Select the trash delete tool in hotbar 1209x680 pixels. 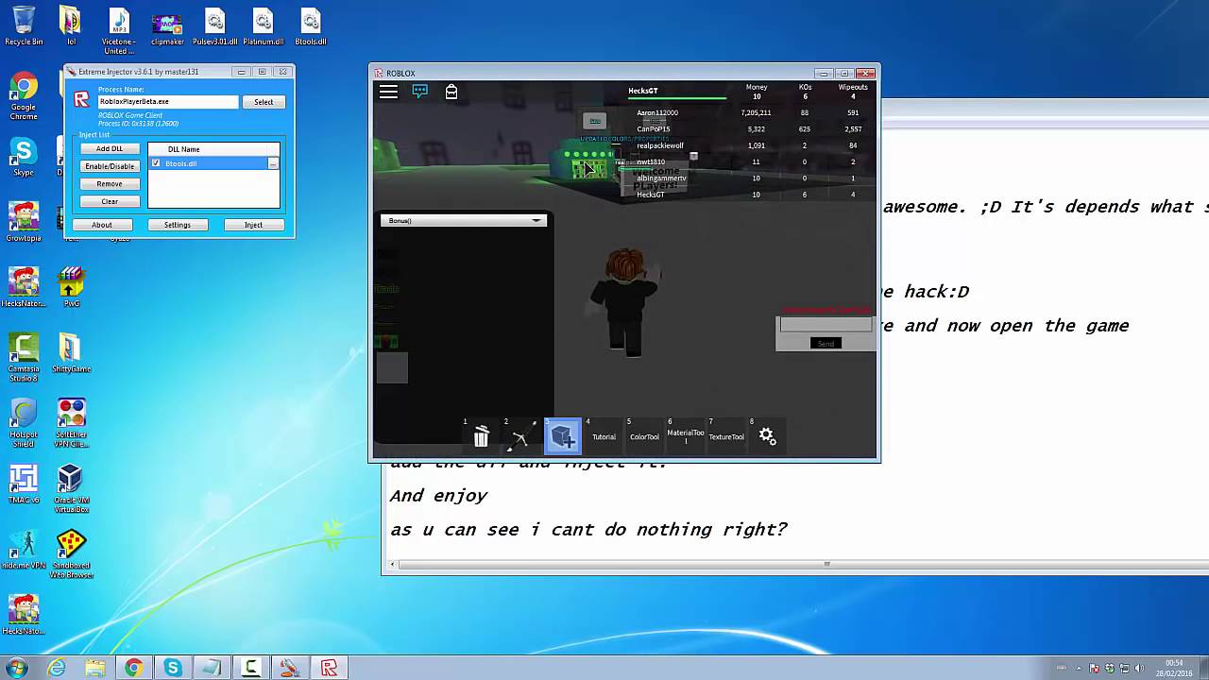[481, 436]
